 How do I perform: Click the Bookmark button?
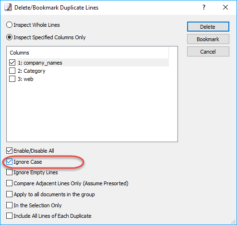pos(208,39)
